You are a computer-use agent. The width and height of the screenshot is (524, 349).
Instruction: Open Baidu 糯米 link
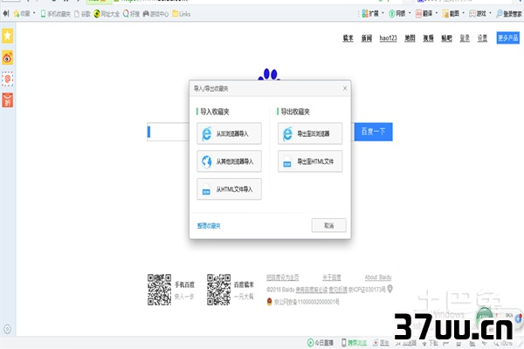pos(348,38)
